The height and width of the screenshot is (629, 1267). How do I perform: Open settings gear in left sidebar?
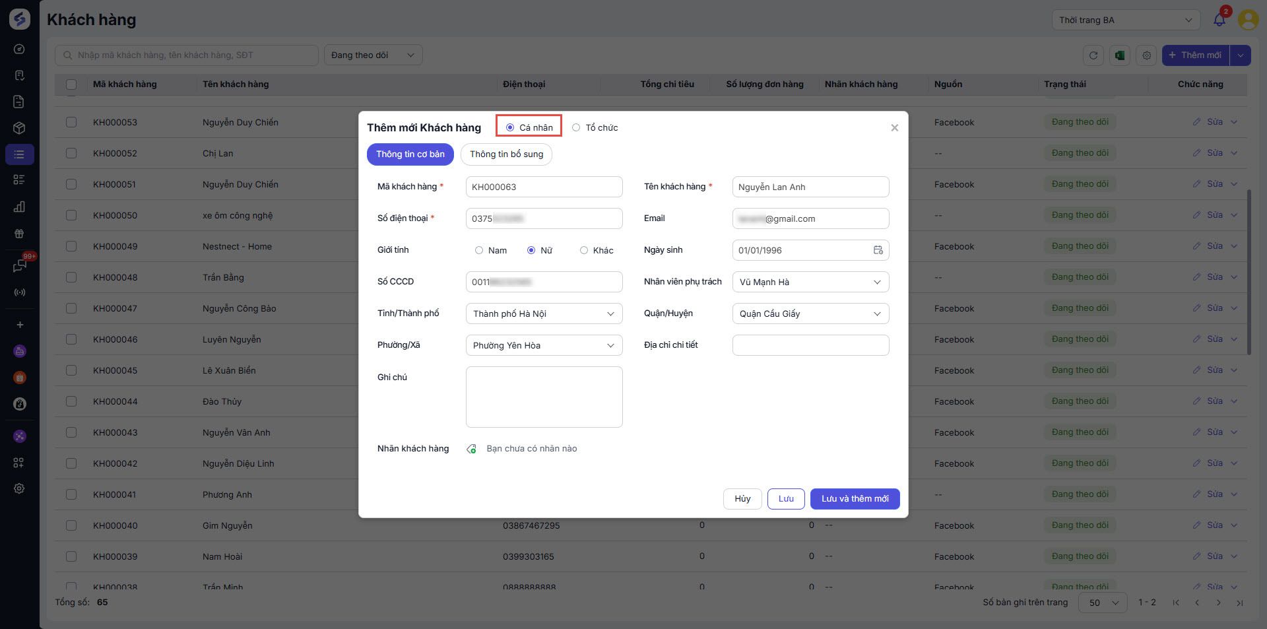(19, 488)
